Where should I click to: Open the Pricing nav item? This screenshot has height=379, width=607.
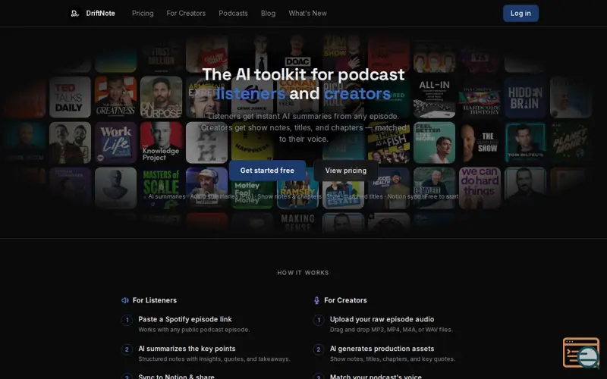tap(143, 14)
